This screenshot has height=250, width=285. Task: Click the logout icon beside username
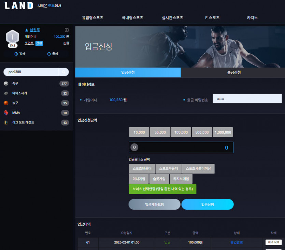pyautogui.click(x=67, y=30)
